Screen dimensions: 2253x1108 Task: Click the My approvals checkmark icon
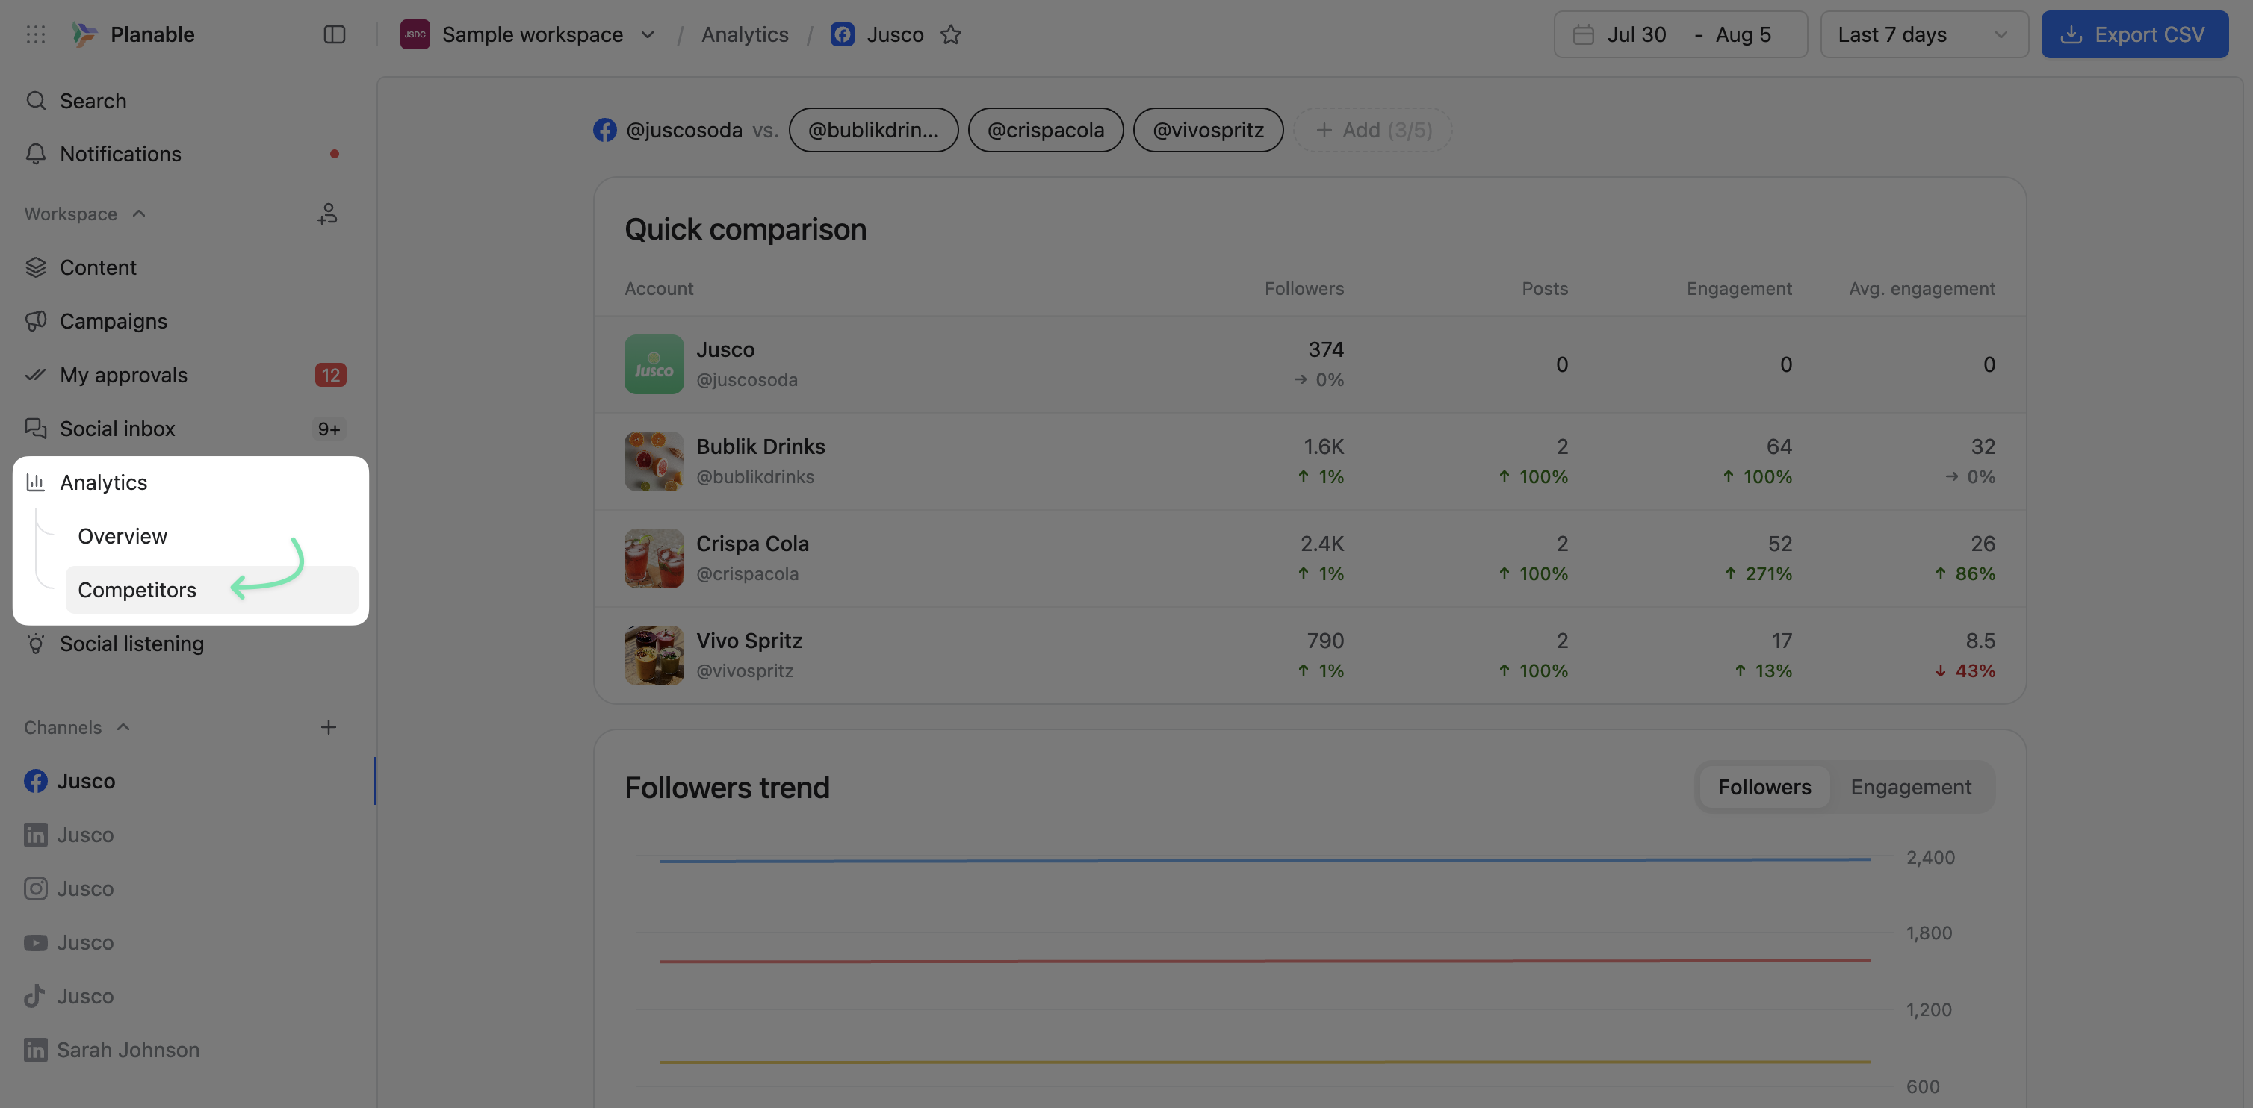point(36,375)
